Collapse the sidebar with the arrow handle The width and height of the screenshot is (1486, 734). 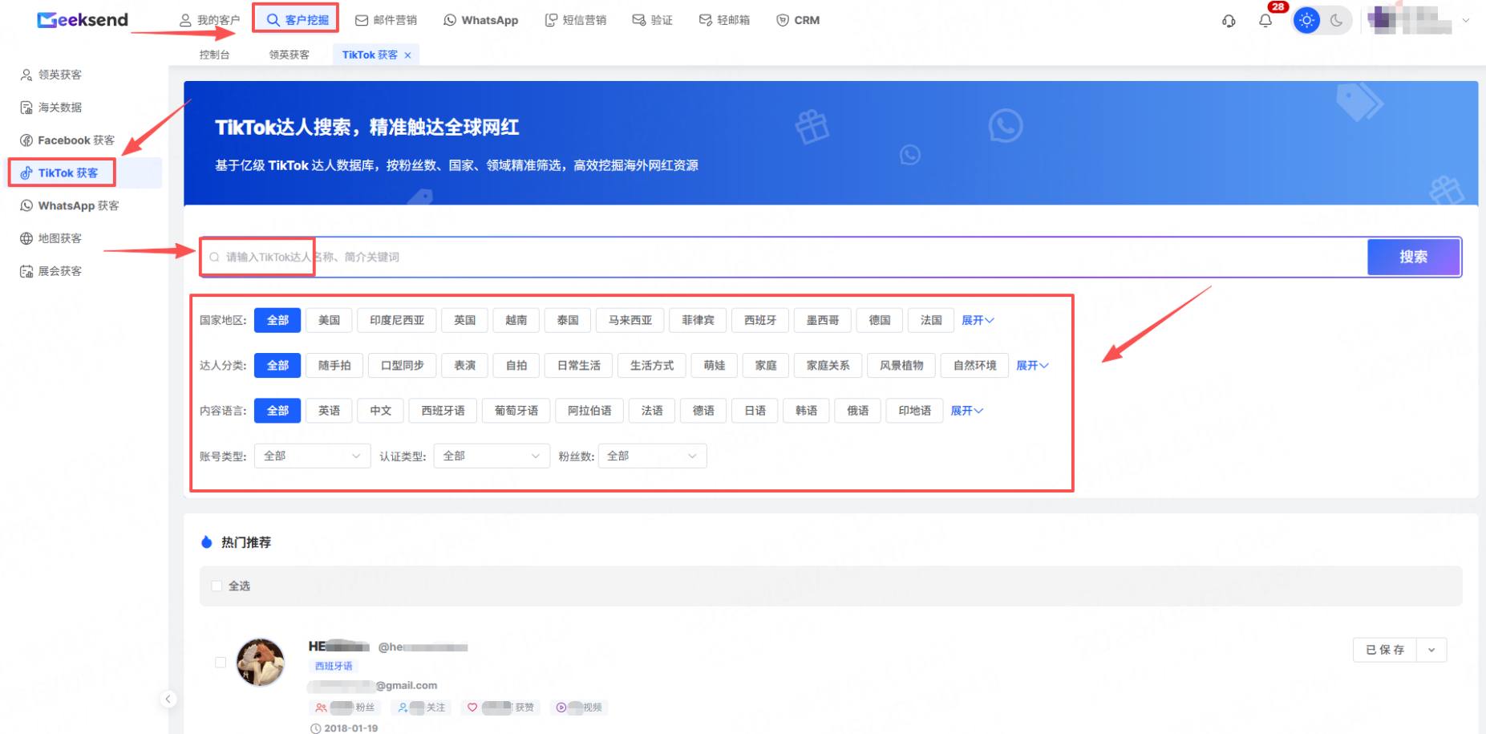click(168, 700)
